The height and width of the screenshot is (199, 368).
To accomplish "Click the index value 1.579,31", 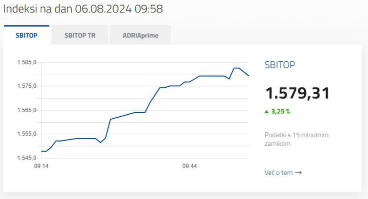I will coord(297,93).
